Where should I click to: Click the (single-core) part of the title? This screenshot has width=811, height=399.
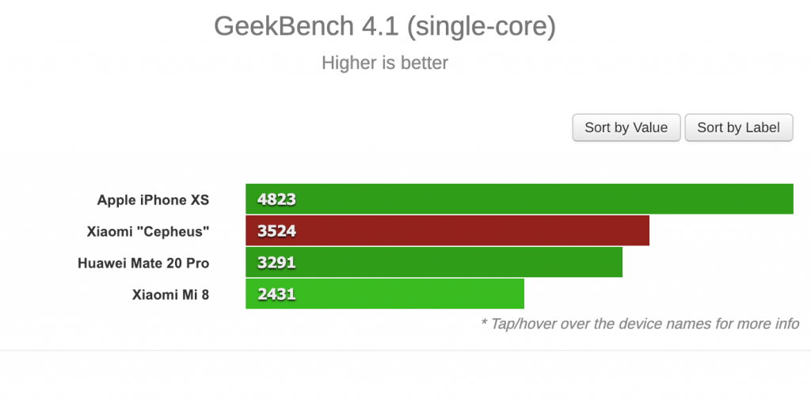pos(481,27)
